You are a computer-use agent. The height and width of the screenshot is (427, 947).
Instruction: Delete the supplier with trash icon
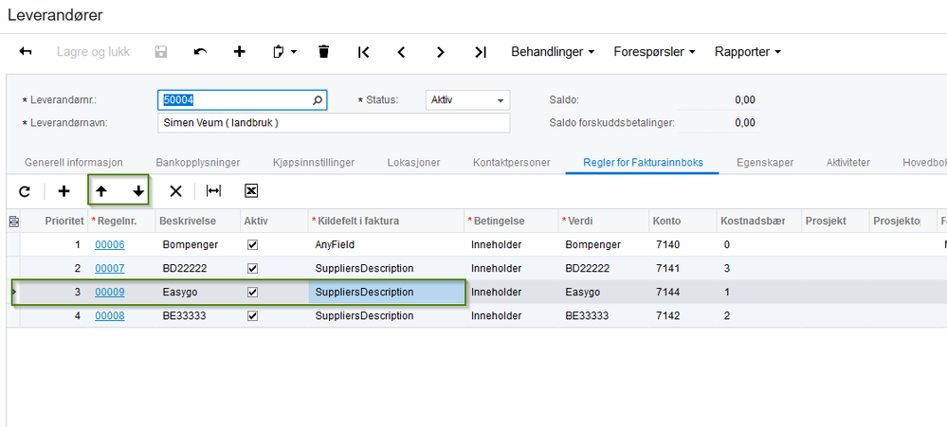323,52
